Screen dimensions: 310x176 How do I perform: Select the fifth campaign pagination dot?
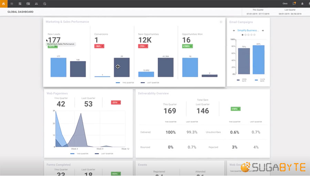click(255, 35)
